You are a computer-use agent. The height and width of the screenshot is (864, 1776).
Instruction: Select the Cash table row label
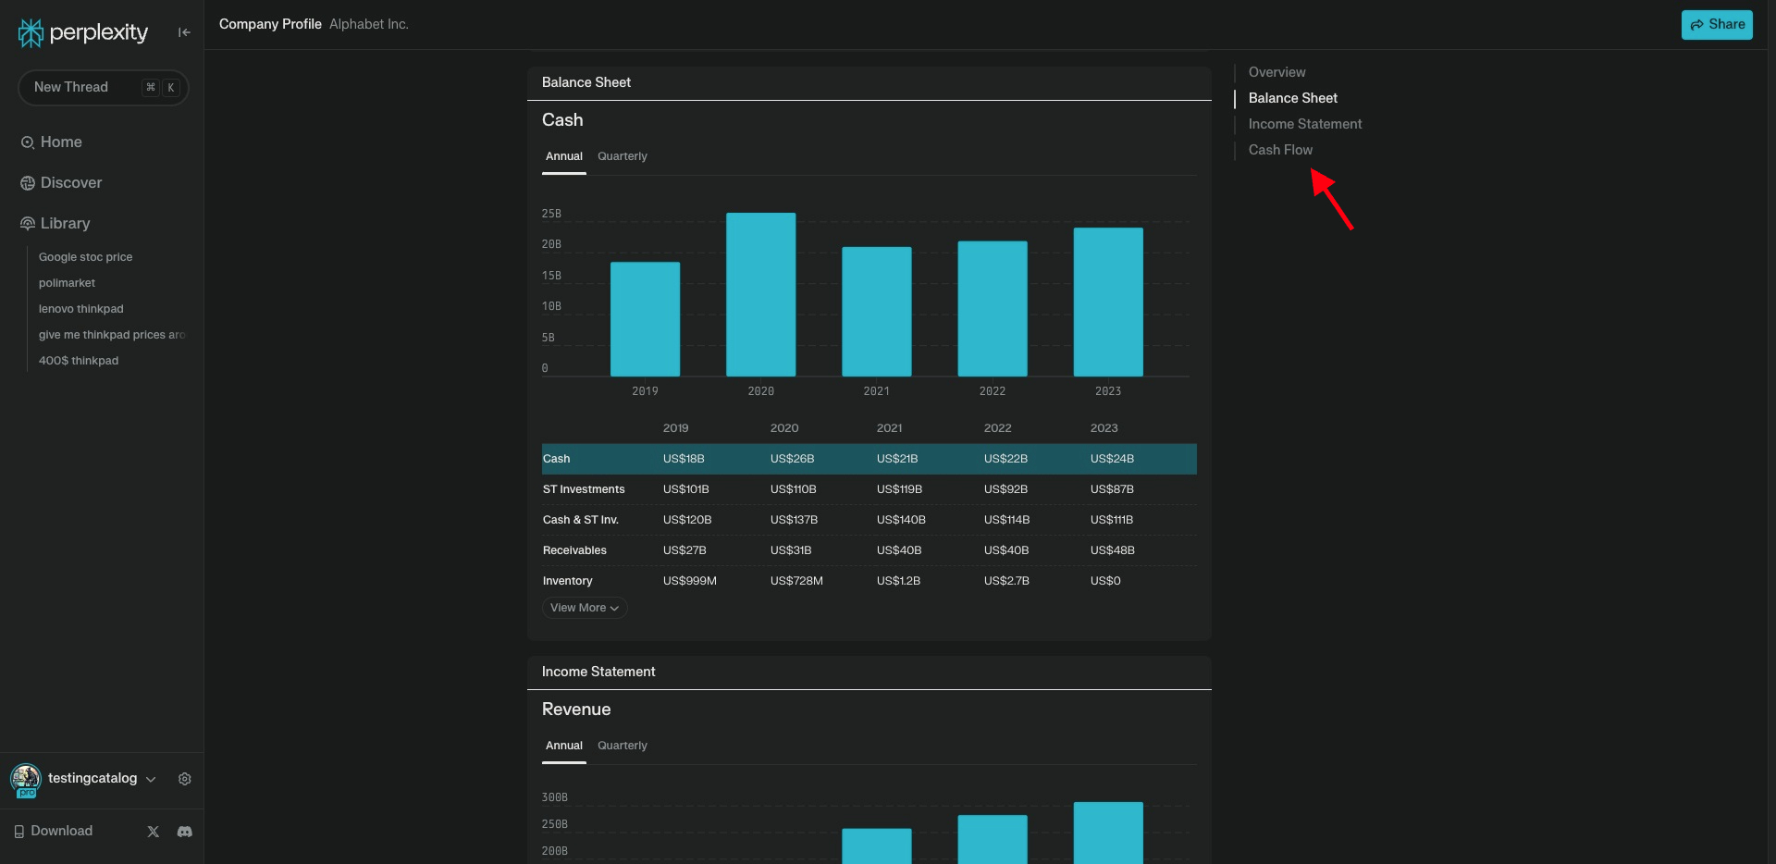pyautogui.click(x=557, y=459)
